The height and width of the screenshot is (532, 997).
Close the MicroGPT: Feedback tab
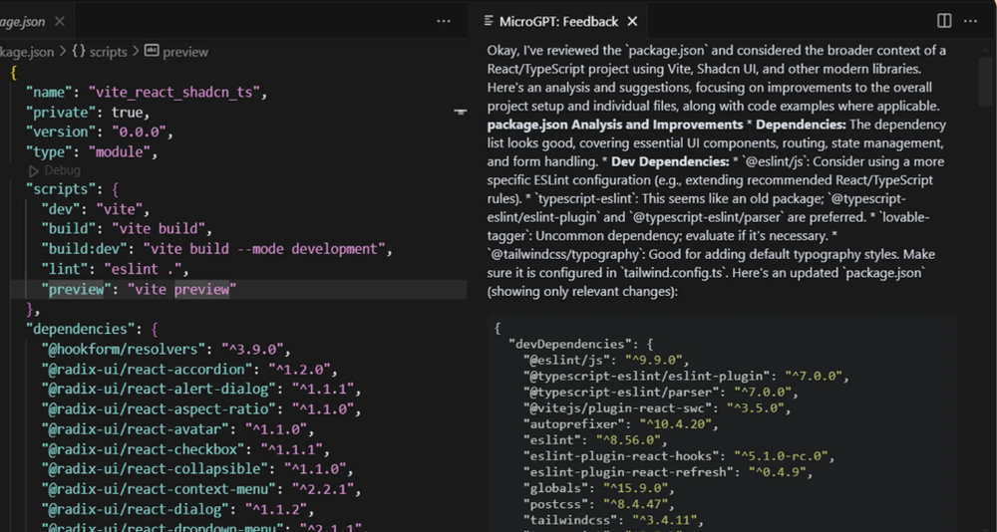[x=632, y=22]
